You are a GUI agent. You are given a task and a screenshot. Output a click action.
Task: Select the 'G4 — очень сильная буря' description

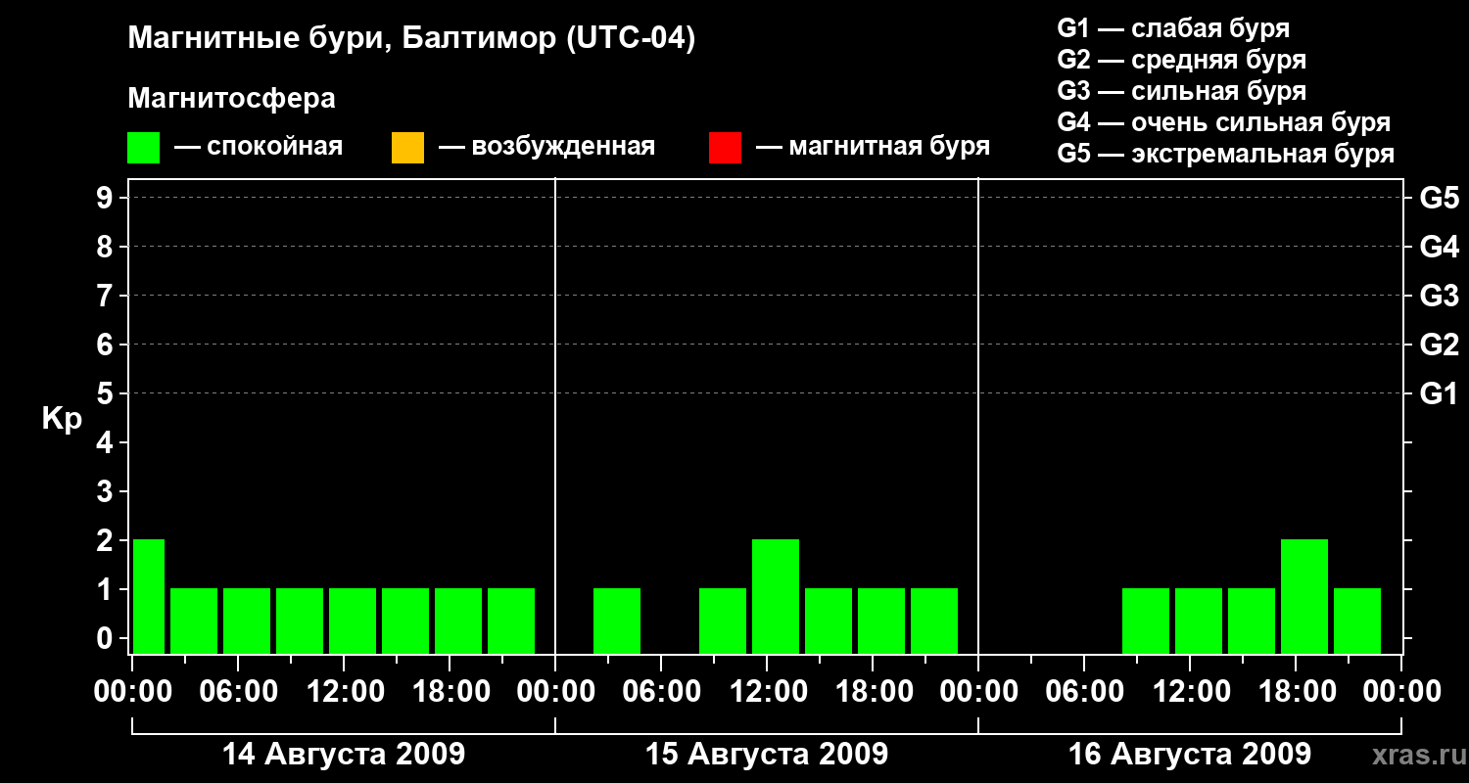coord(1224,122)
